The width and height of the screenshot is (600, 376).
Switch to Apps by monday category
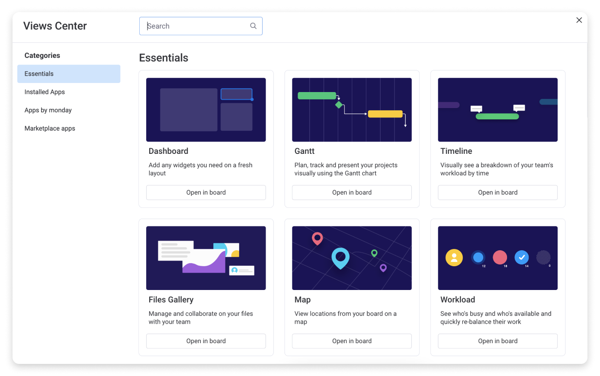point(48,110)
